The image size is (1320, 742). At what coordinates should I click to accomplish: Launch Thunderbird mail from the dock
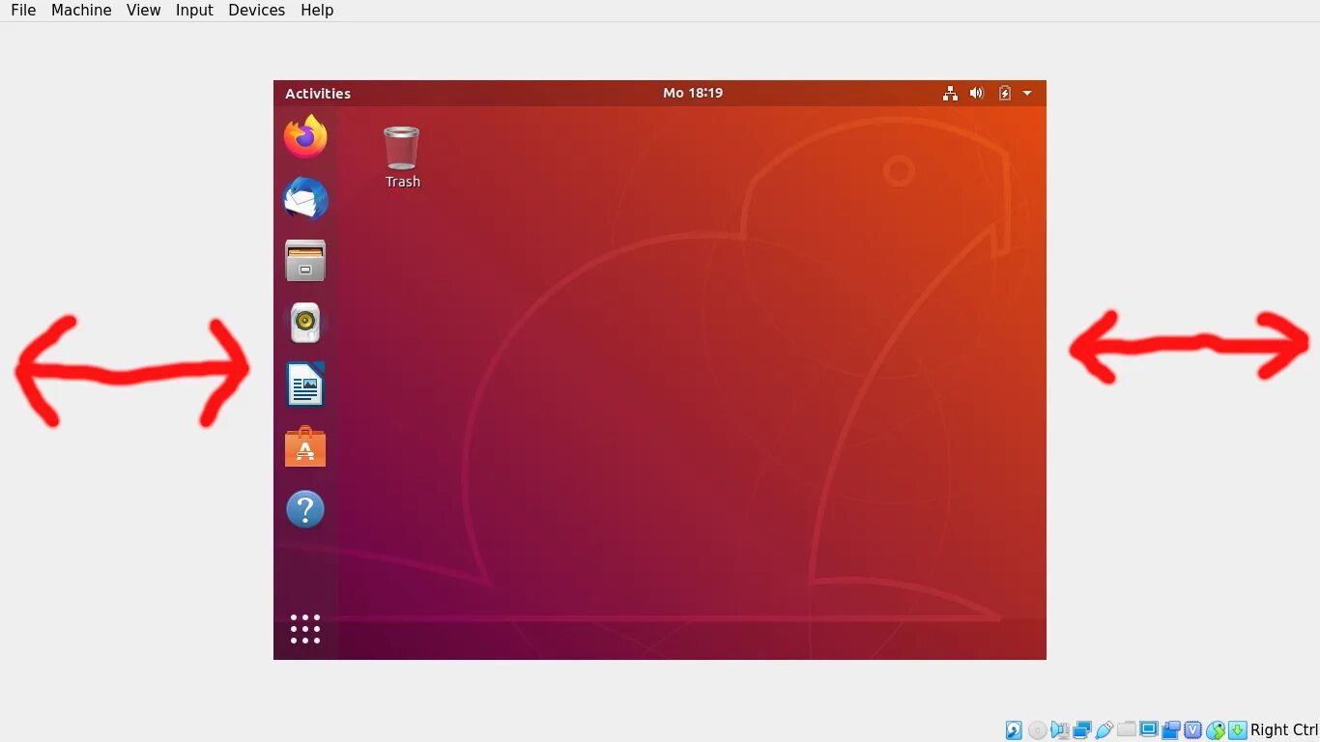(x=305, y=199)
